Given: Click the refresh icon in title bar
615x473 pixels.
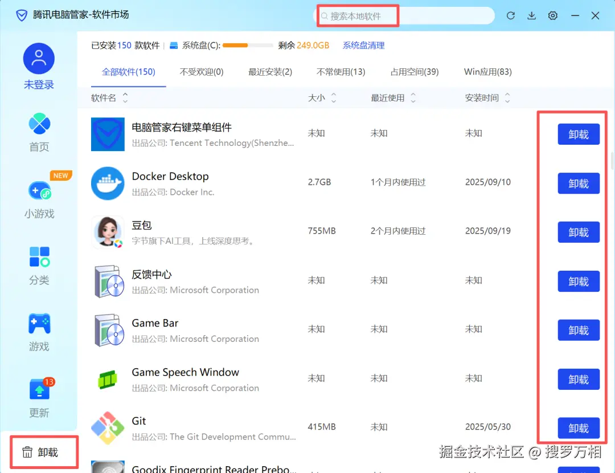Looking at the screenshot, I should pos(510,15).
